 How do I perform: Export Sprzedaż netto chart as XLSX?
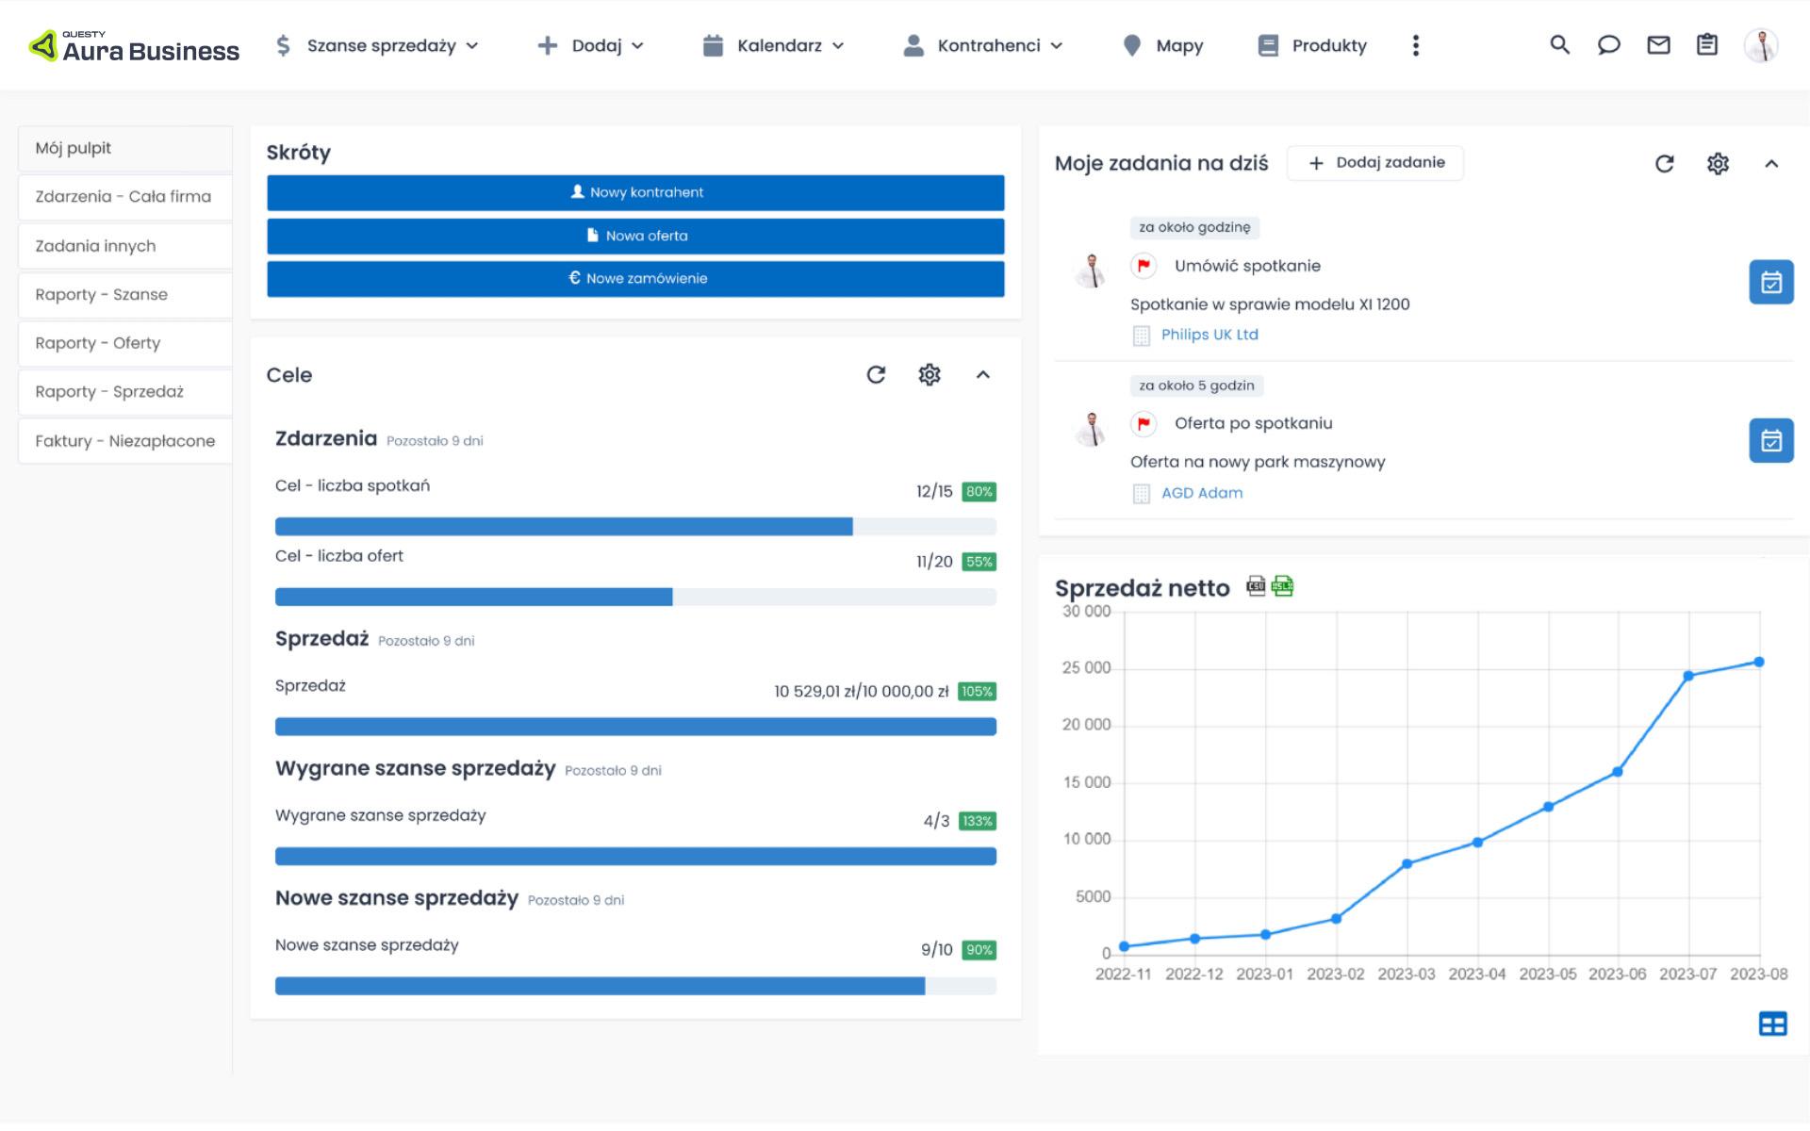1282,586
